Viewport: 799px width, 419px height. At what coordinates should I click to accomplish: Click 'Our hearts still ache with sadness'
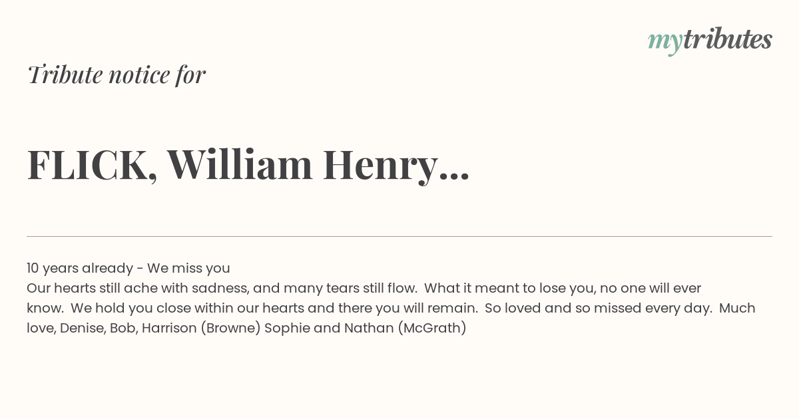[136, 288]
